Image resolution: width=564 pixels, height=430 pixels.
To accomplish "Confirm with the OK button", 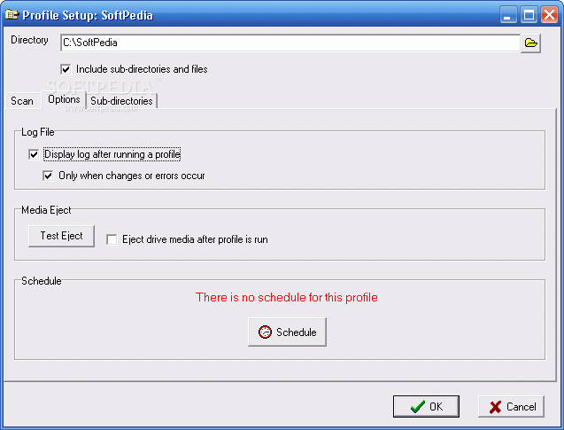I will (426, 407).
